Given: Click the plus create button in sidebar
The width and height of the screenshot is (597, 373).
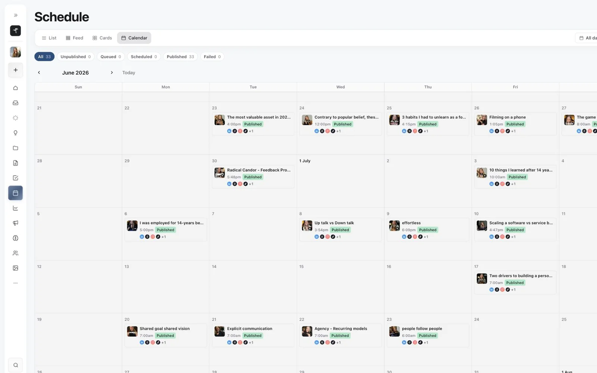Looking at the screenshot, I should click(15, 70).
